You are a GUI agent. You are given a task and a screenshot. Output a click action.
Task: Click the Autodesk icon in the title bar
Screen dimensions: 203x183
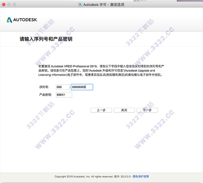coord(80,5)
